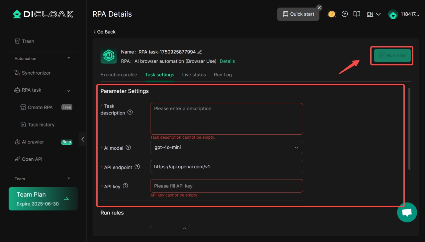Show help for API key

pyautogui.click(x=125, y=186)
